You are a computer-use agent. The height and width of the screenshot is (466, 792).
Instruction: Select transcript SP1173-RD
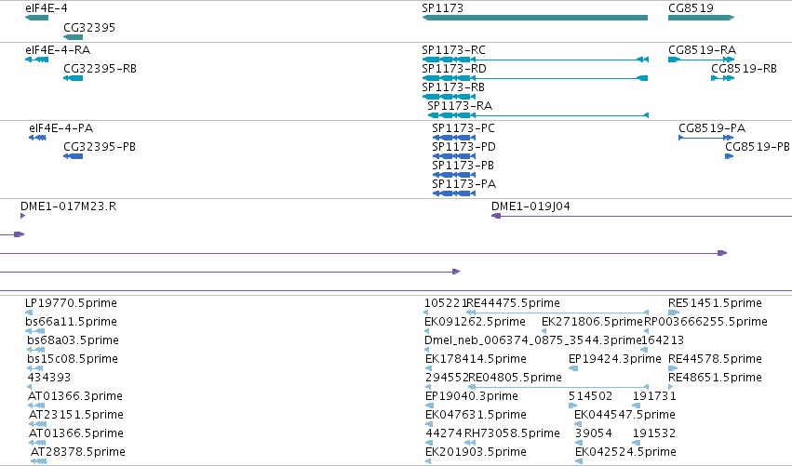click(535, 78)
